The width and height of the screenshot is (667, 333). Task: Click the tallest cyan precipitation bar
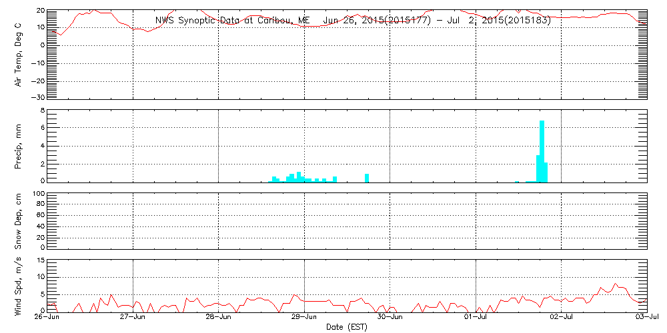point(542,151)
